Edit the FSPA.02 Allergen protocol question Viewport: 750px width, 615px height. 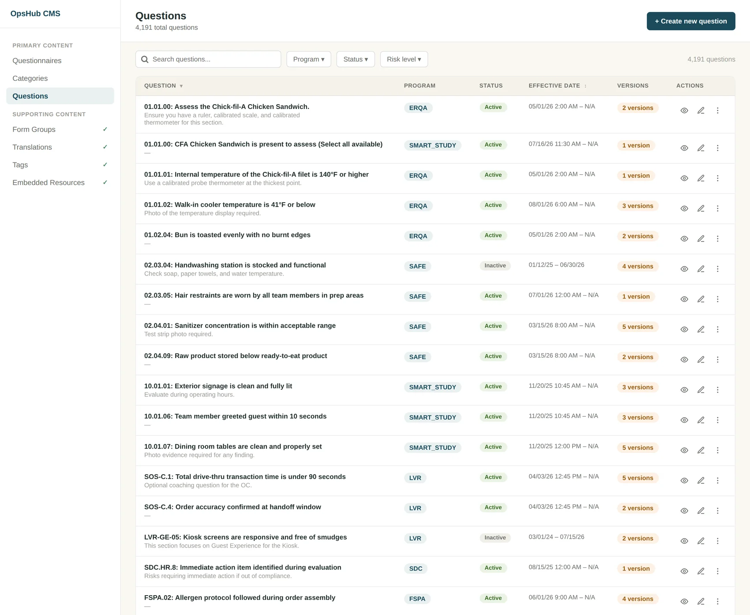coord(701,601)
